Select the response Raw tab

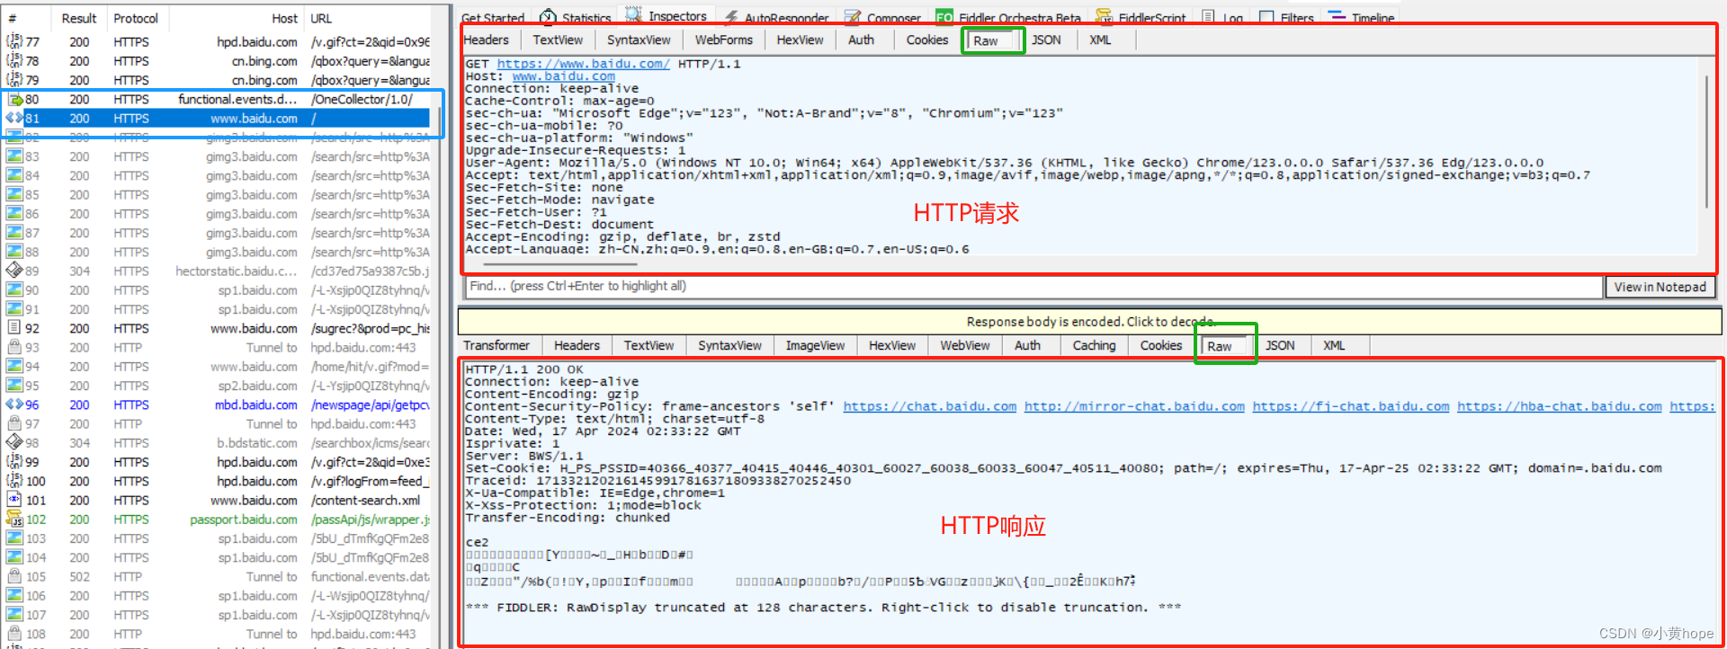(1227, 346)
